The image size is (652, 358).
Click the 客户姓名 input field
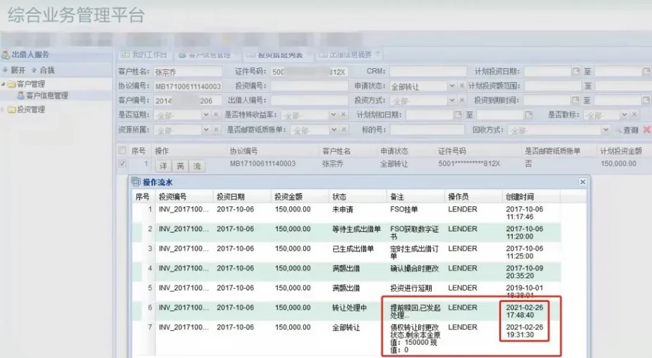(x=187, y=71)
